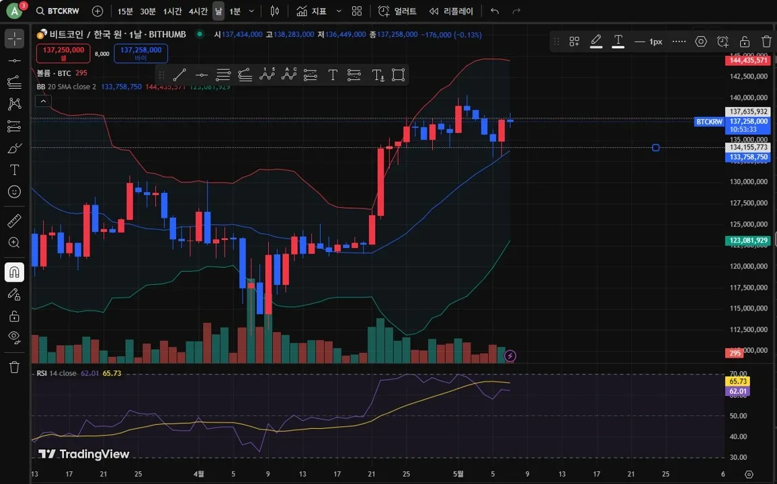Select the Elliott wave 1-5 pattern tool
Screen dimensions: 777x484
coord(267,75)
